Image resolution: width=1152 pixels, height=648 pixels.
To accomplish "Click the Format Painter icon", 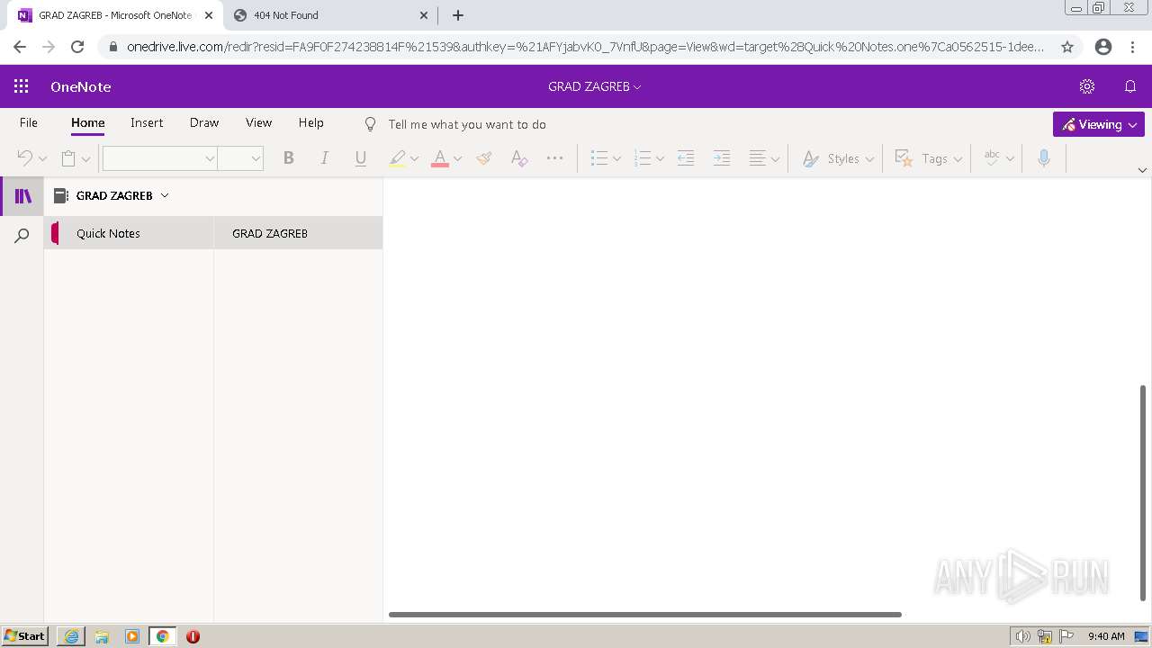I will tap(484, 158).
